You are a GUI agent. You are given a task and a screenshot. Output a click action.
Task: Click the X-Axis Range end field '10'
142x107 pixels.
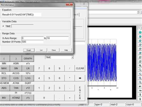tap(58, 38)
